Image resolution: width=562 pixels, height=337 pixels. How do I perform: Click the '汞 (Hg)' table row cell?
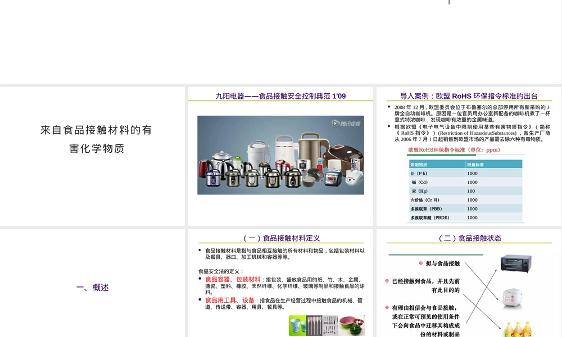[437, 191]
